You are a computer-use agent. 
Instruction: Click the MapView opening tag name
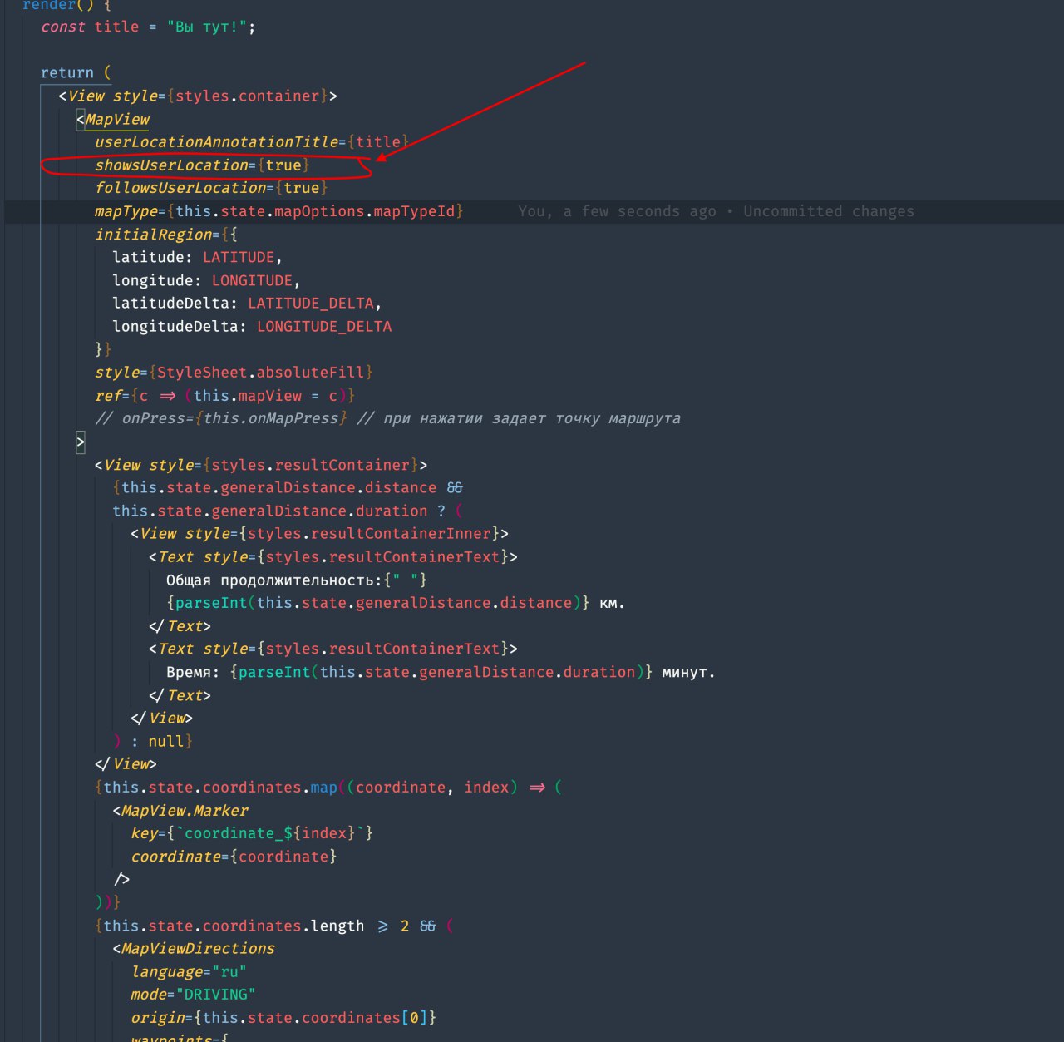tap(117, 119)
